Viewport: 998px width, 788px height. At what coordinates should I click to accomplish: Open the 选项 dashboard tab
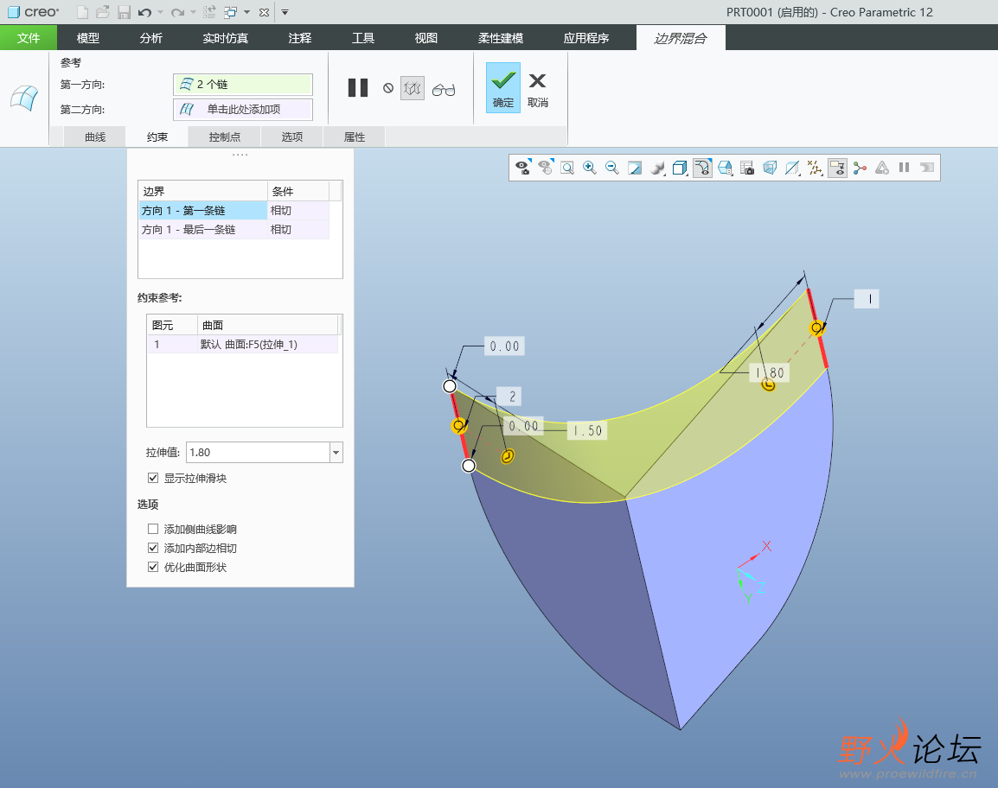[292, 137]
